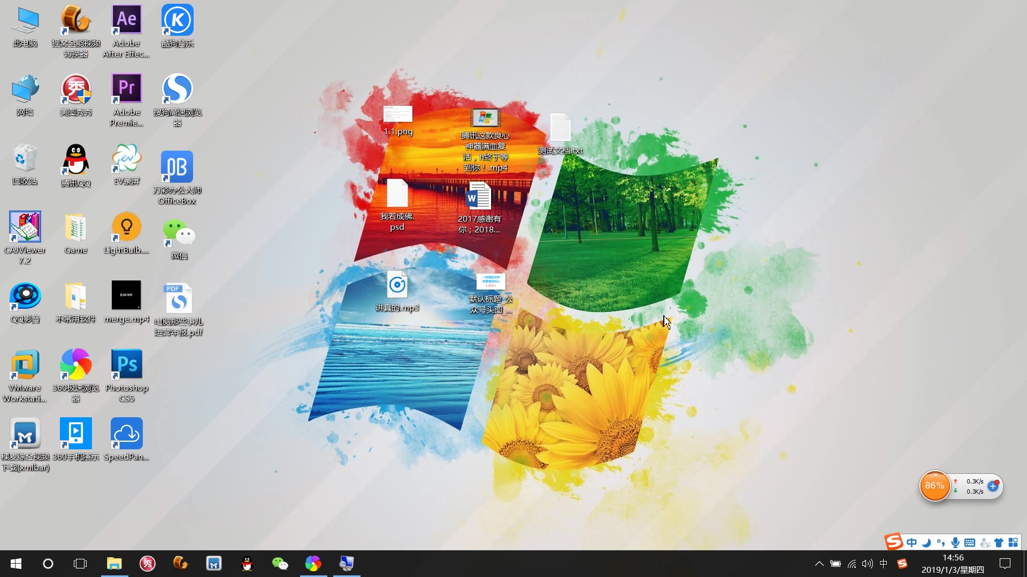The width and height of the screenshot is (1027, 577).
Task: Switch to 360极速浏览器 in taskbar
Action: pos(313,564)
